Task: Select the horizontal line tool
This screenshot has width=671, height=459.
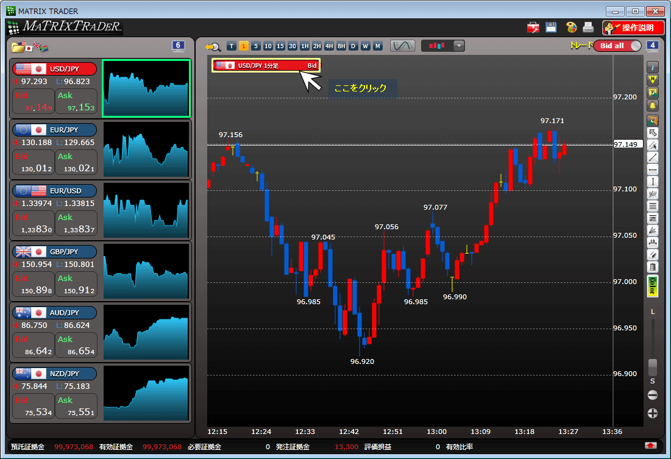Action: 652,170
